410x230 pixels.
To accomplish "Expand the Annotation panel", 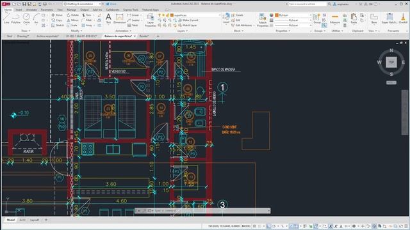I will 123,31.
